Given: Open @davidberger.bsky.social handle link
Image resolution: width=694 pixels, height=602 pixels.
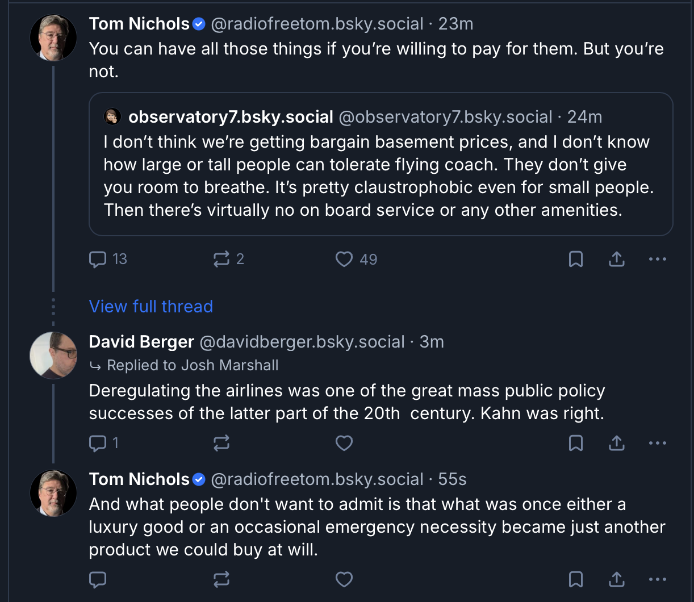Looking at the screenshot, I should point(302,342).
